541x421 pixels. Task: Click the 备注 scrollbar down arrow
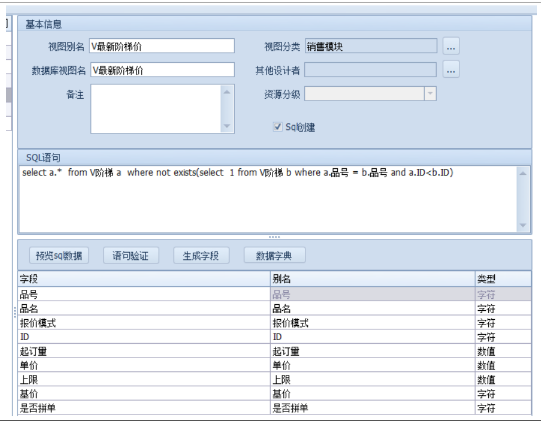pos(227,126)
